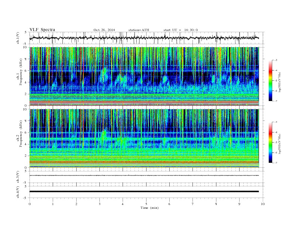This screenshot has width=296, height=229.
Task: Click the "ch.3(V)" axis label
Action: pos(18,177)
